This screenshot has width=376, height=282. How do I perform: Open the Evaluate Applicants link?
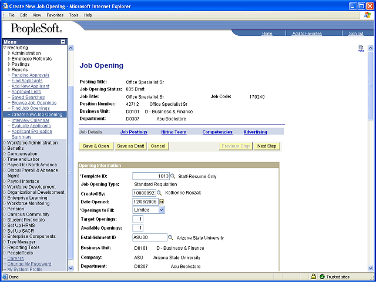(x=31, y=126)
